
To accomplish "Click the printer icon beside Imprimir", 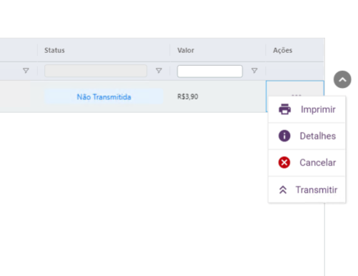I will coord(284,109).
